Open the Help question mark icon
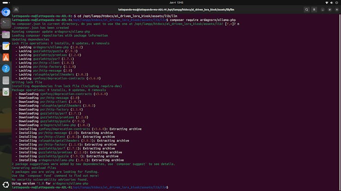This screenshot has width=341, height=191. click(x=6, y=68)
